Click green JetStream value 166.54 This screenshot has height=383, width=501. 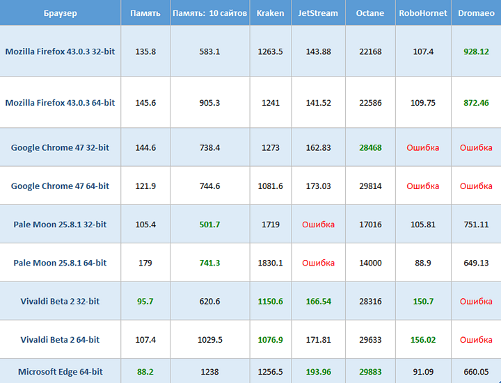pyautogui.click(x=318, y=302)
